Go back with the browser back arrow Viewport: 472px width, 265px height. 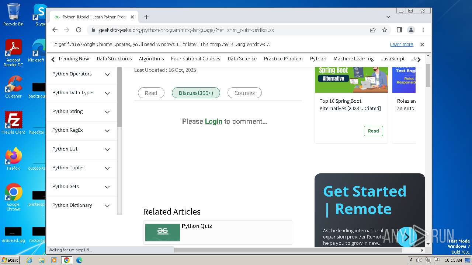(55, 30)
